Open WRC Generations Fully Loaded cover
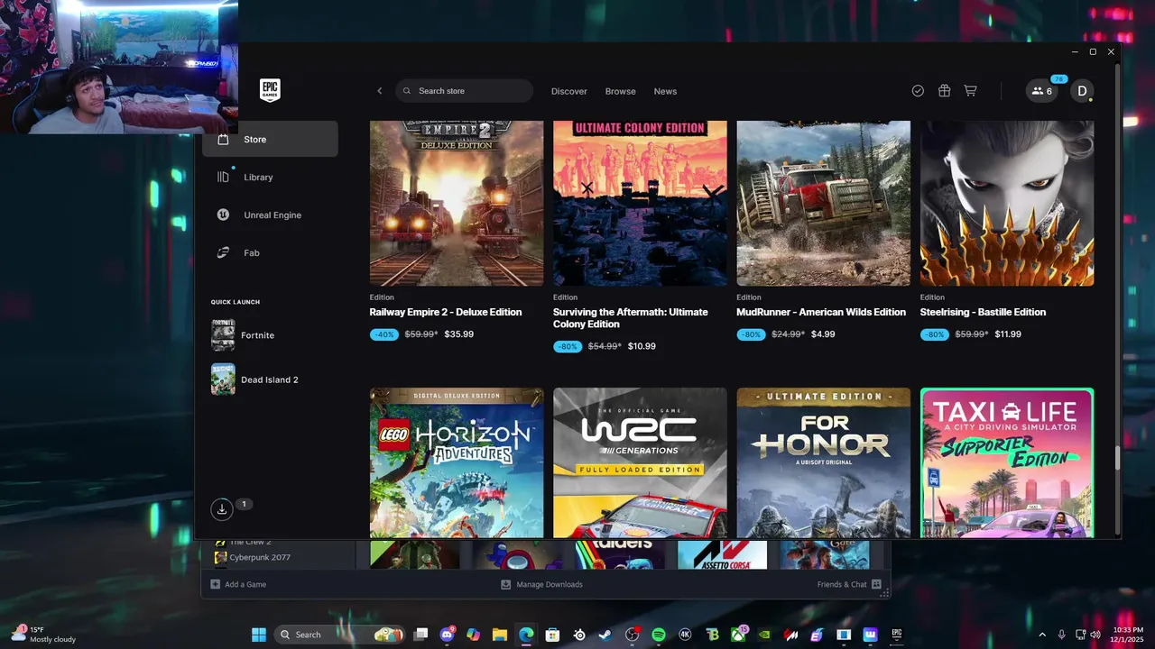1155x649 pixels. [x=640, y=462]
